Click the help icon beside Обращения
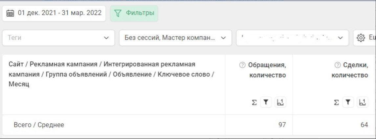Image resolution: width=376 pixels, height=139 pixels. pyautogui.click(x=242, y=65)
